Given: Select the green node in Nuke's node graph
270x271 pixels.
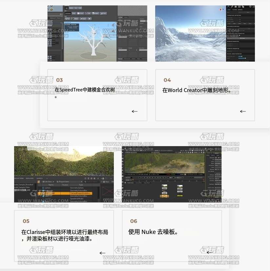Looking at the screenshot, I should 180,196.
